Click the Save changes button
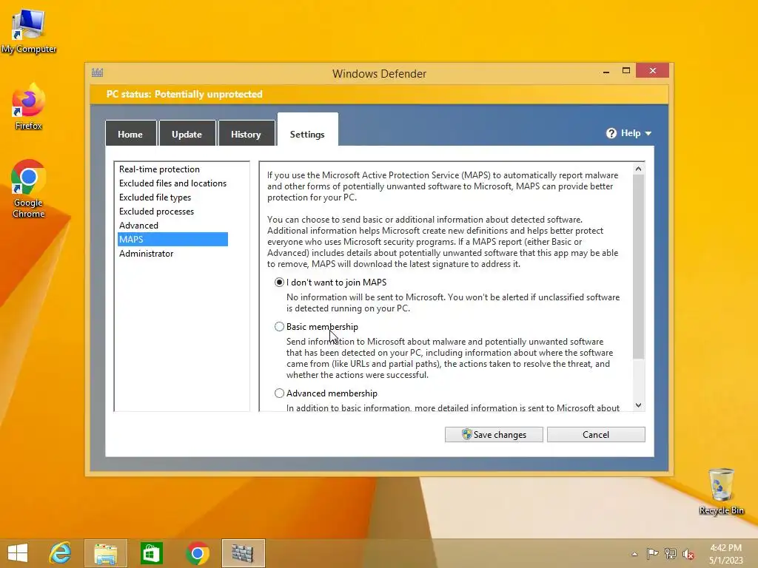Viewport: 758px width, 568px height. pyautogui.click(x=494, y=434)
